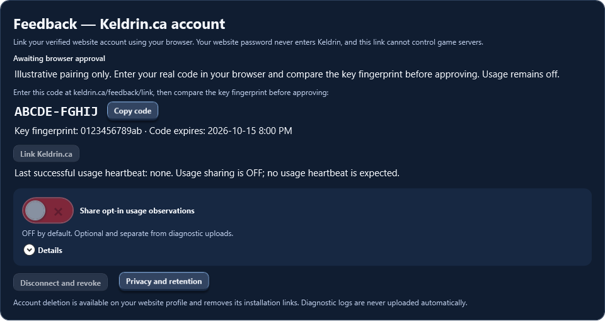Enable the Share opt-in usage observations switch
Screen dimensions: 605x321
click(48, 210)
